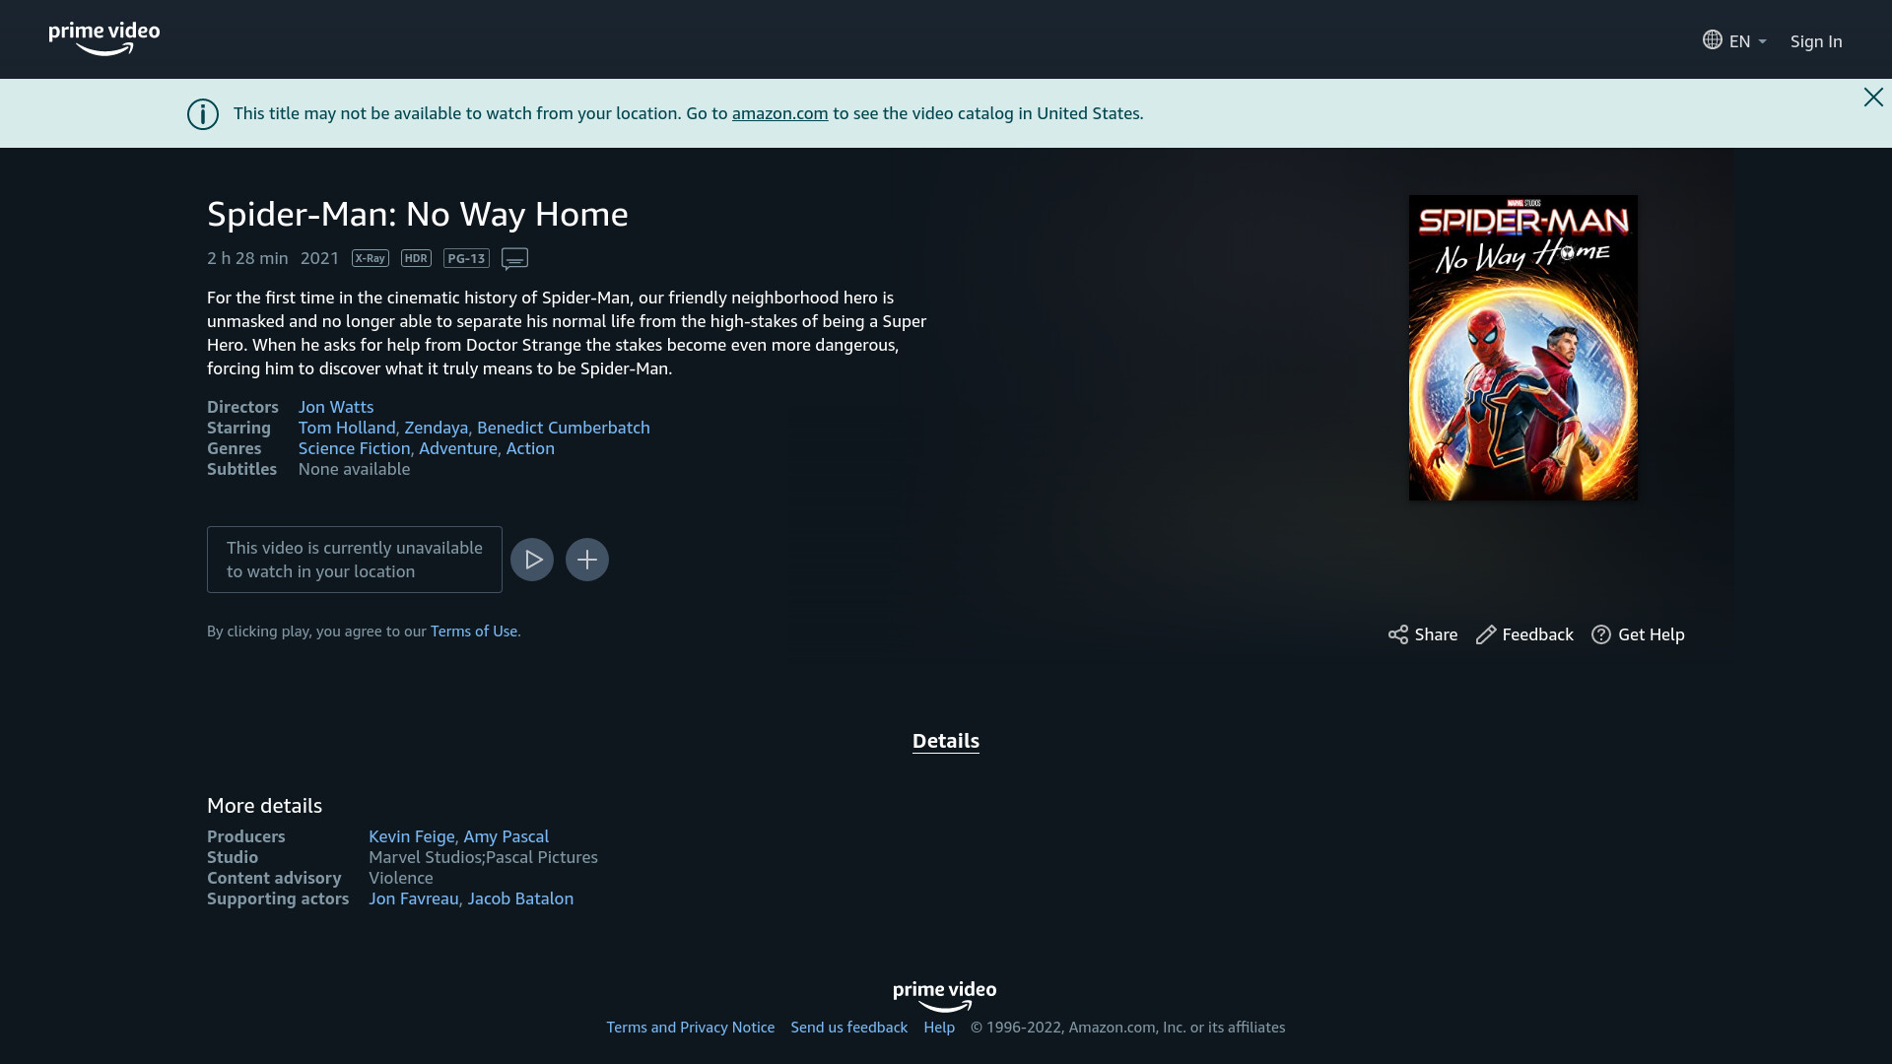Click the HDR badge
1892x1064 pixels.
416,258
